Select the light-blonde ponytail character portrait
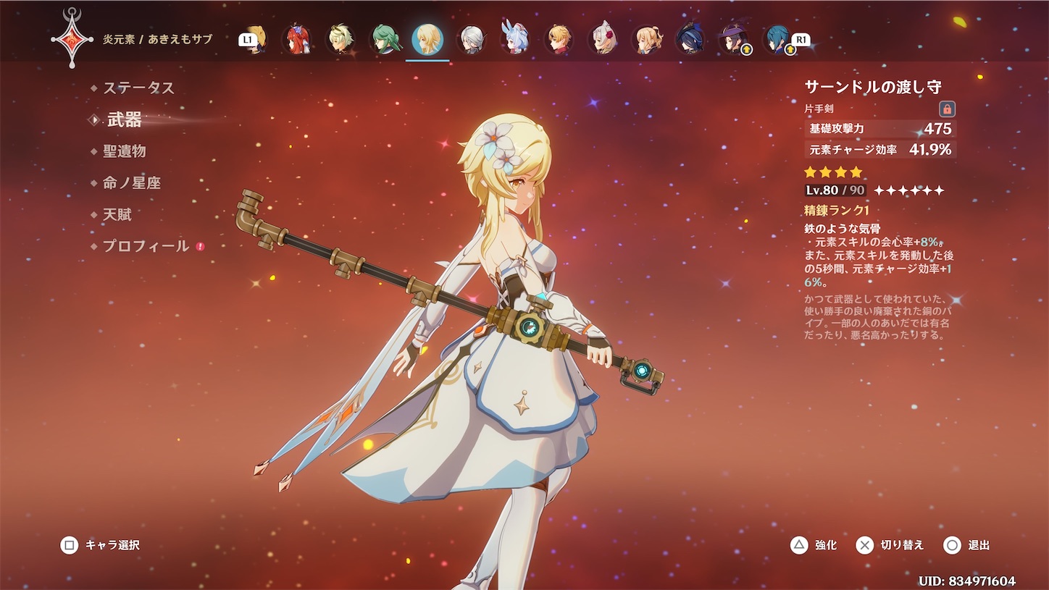1049x590 pixels. [646, 39]
